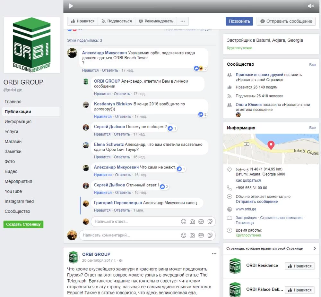Open YouTube in the sidebar
The width and height of the screenshot is (321, 297).
pyautogui.click(x=13, y=191)
